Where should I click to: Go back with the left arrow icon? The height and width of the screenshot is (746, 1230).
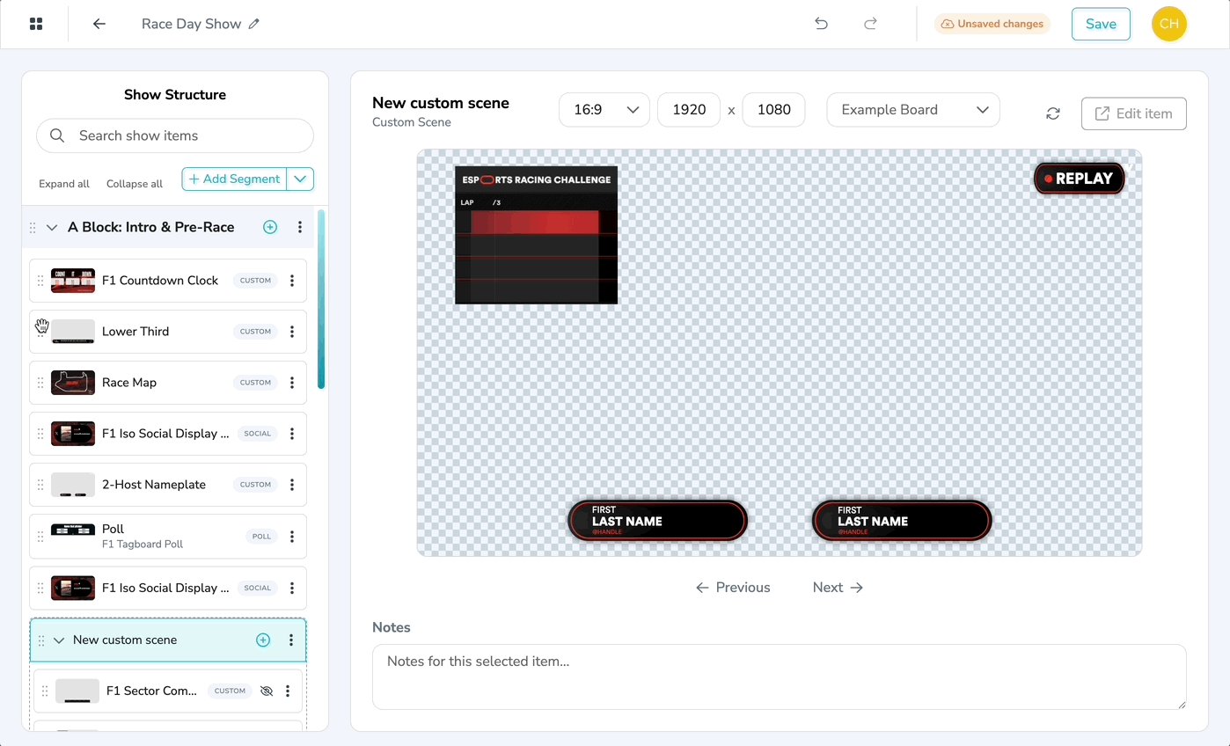pyautogui.click(x=99, y=24)
